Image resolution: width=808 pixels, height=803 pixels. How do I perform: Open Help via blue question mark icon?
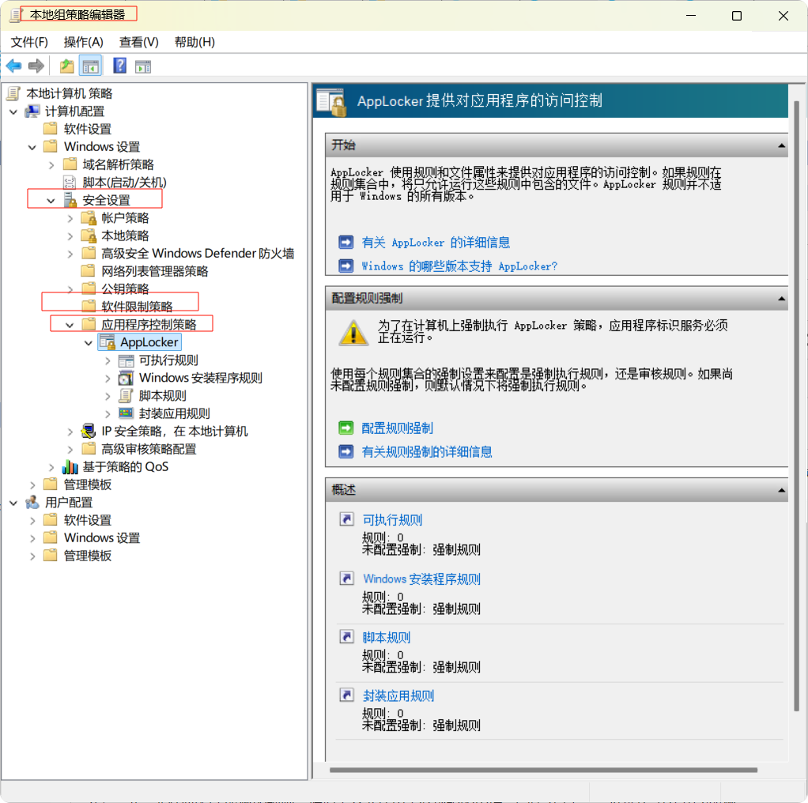(120, 66)
